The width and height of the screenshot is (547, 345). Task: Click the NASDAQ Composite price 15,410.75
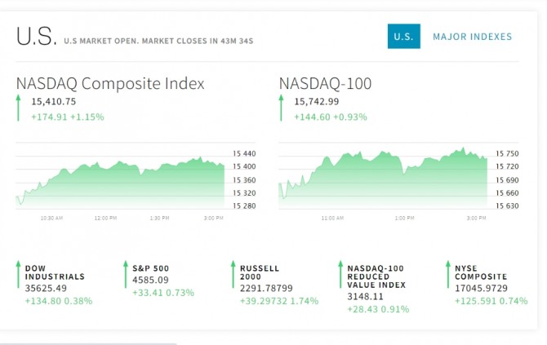[x=54, y=102]
